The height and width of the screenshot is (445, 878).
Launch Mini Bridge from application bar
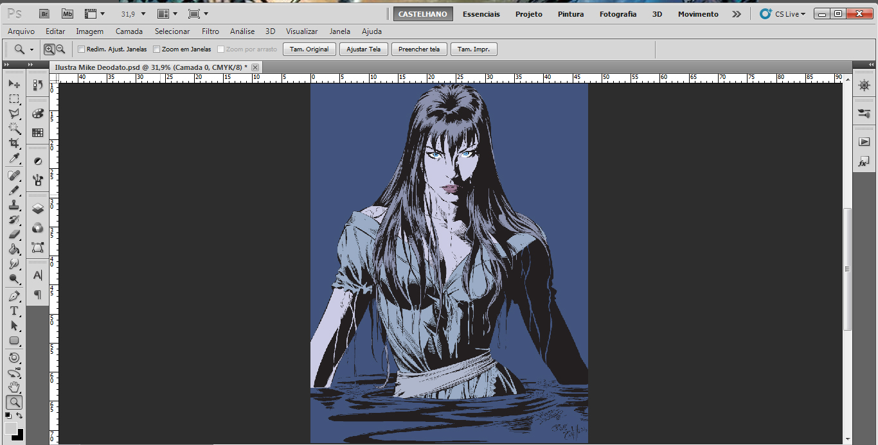[x=67, y=13]
